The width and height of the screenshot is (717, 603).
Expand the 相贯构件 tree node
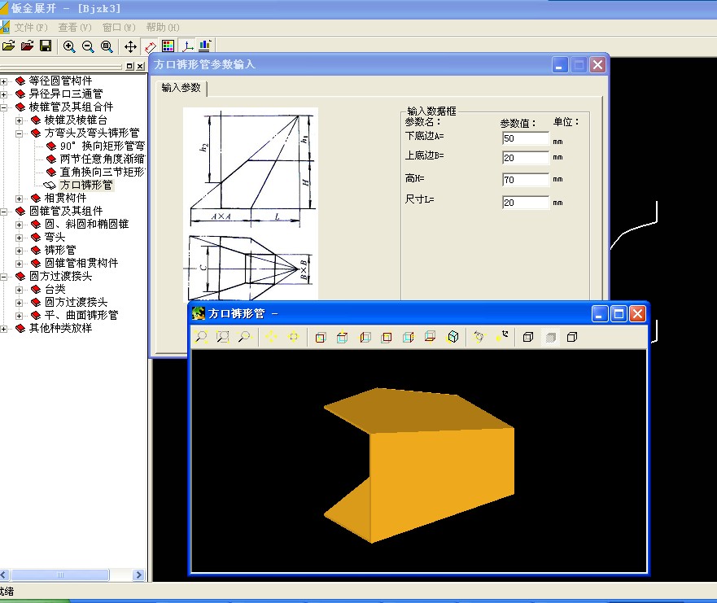19,199
